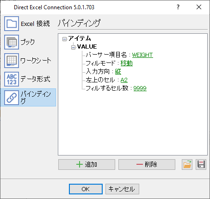Edit the top-left cell A2 link
Image resolution: width=210 pixels, height=199 pixels.
(x=124, y=80)
